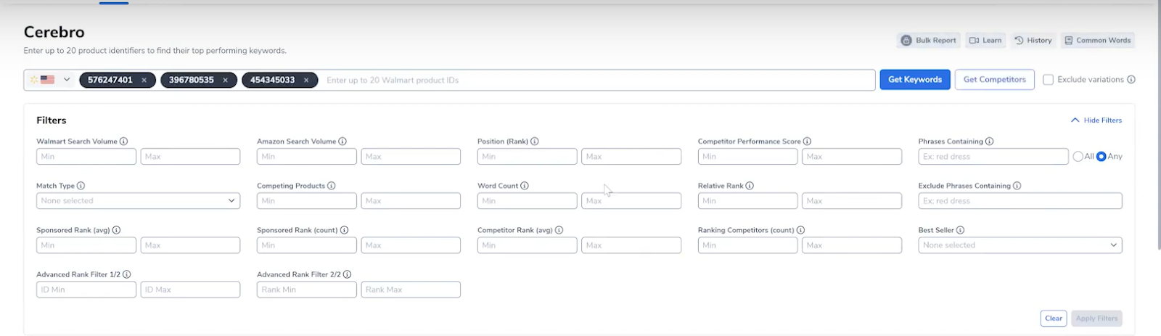Open the Bulk Report tool

(929, 41)
